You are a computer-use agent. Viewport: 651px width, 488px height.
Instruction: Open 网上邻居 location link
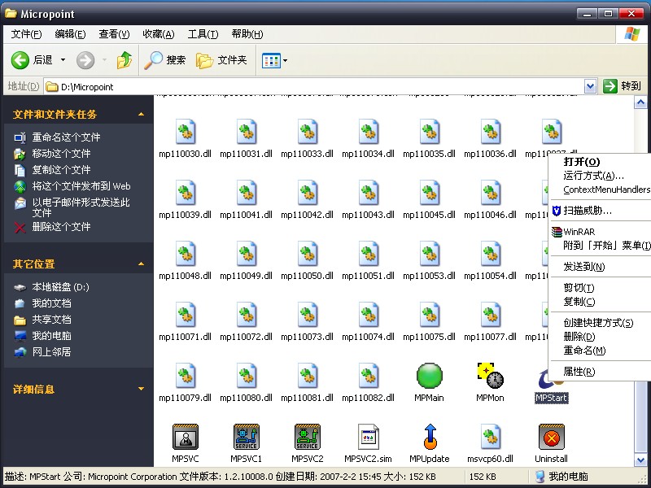click(x=51, y=352)
